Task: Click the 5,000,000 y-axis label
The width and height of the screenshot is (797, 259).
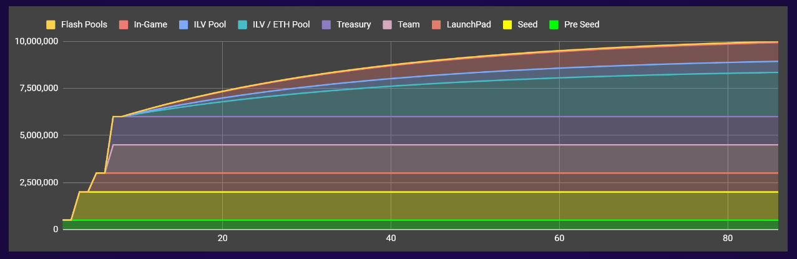Action: click(39, 135)
